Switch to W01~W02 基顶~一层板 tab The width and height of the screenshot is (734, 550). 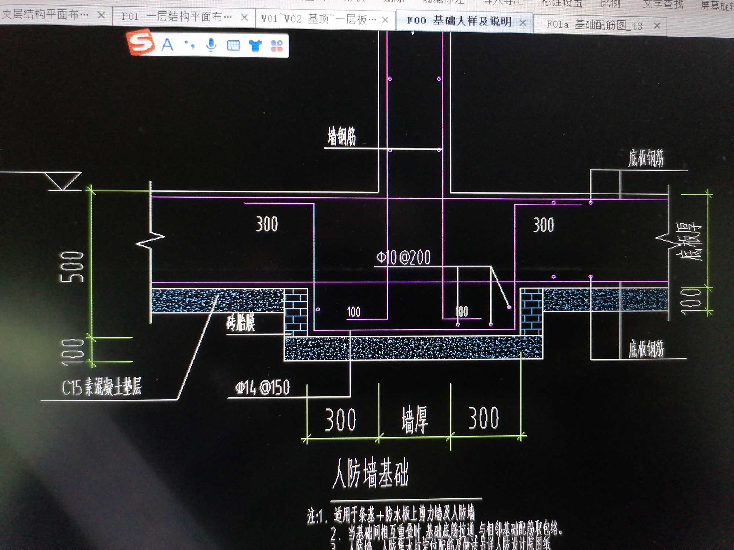pyautogui.click(x=319, y=19)
